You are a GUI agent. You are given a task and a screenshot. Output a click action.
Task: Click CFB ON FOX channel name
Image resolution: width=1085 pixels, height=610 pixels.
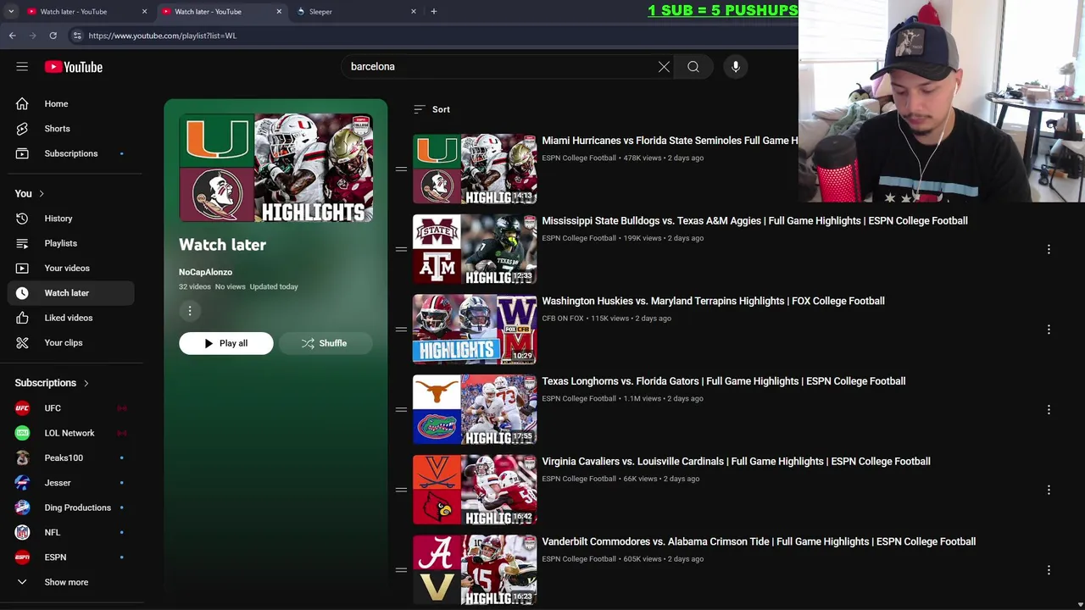pos(563,319)
